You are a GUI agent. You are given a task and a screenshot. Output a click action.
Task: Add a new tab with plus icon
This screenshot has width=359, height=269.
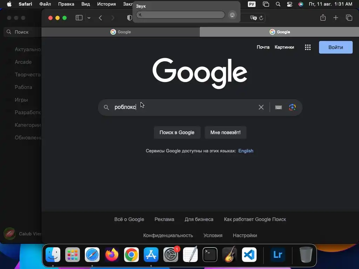[336, 18]
